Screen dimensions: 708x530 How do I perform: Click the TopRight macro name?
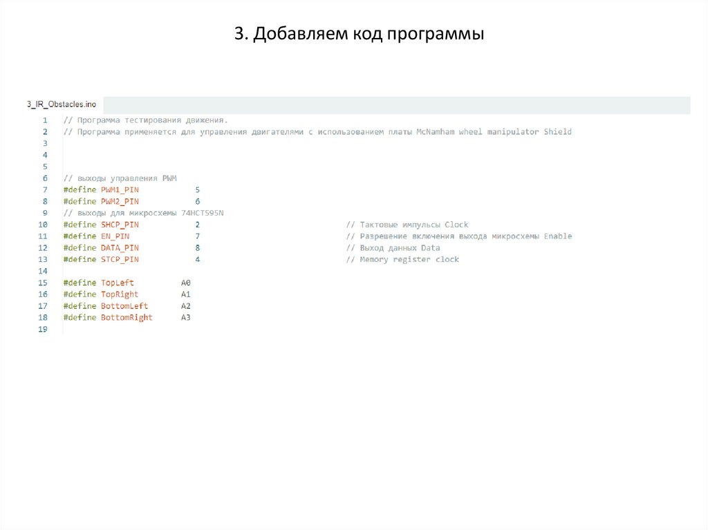coord(120,294)
